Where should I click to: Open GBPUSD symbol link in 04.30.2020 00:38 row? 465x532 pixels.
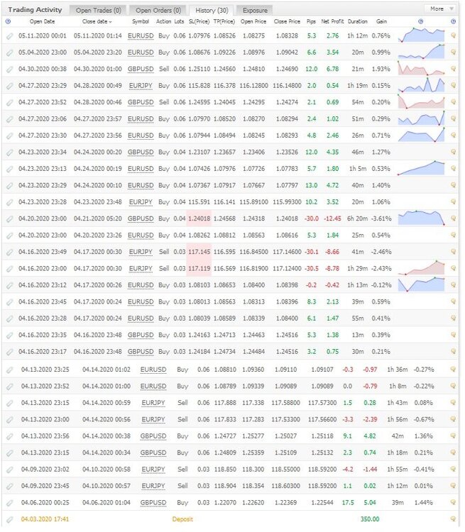141,69
